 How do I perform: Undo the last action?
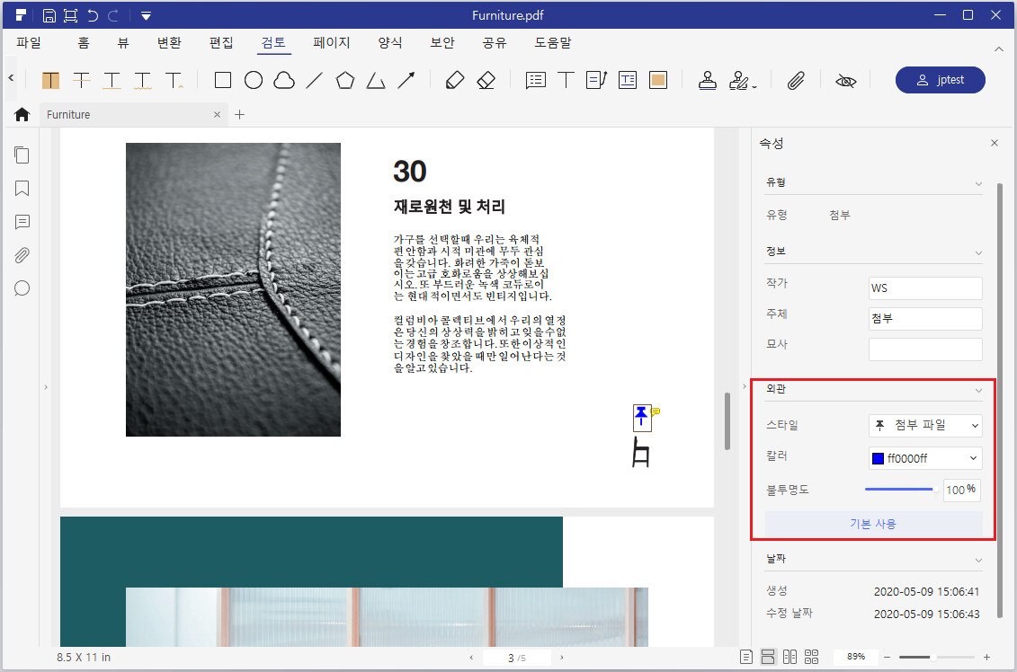pos(92,15)
